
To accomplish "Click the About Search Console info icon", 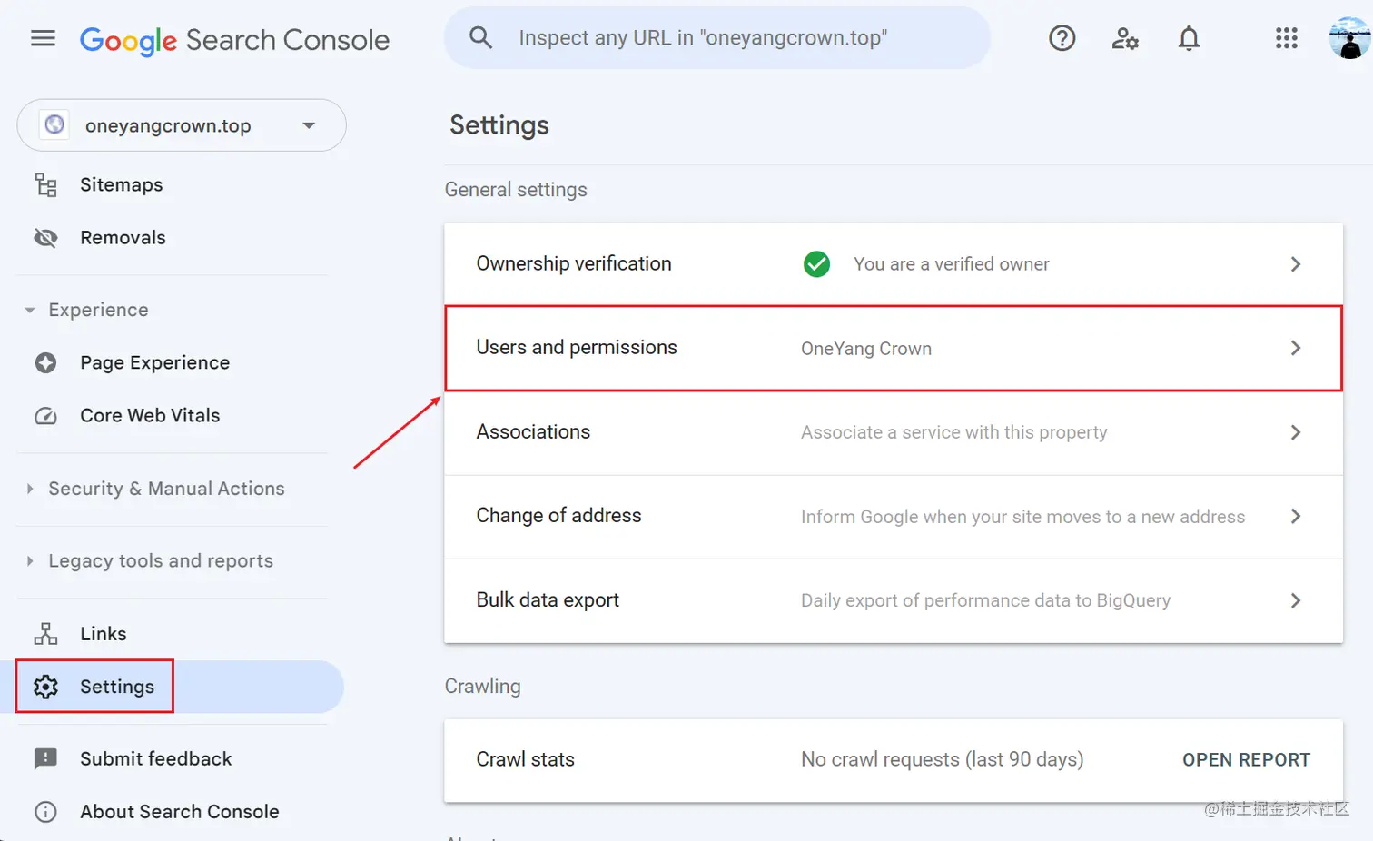I will click(x=45, y=811).
